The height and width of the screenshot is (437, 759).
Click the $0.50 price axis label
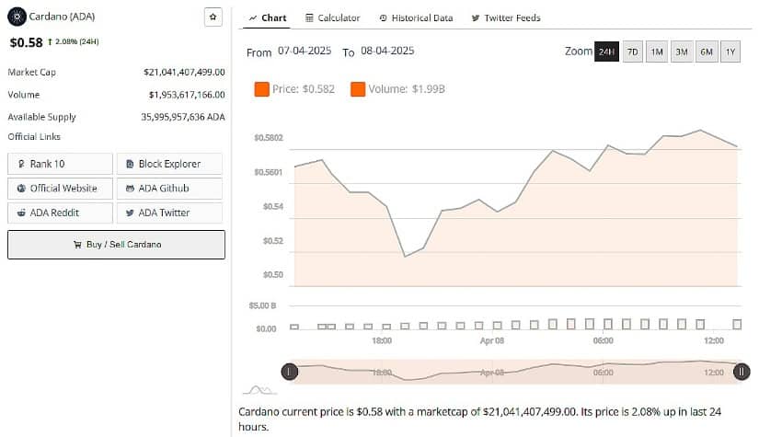273,275
